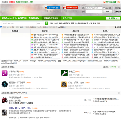Open the 版权与免责 nav tab
This screenshot has height=121, width=121.
67,18
